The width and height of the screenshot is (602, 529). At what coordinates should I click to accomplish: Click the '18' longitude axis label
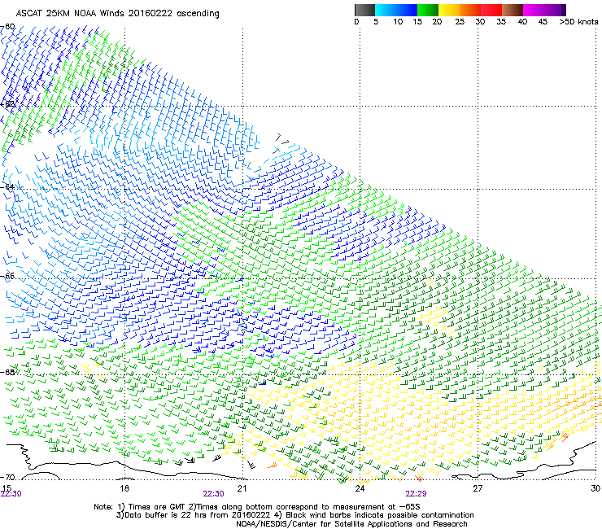(124, 488)
